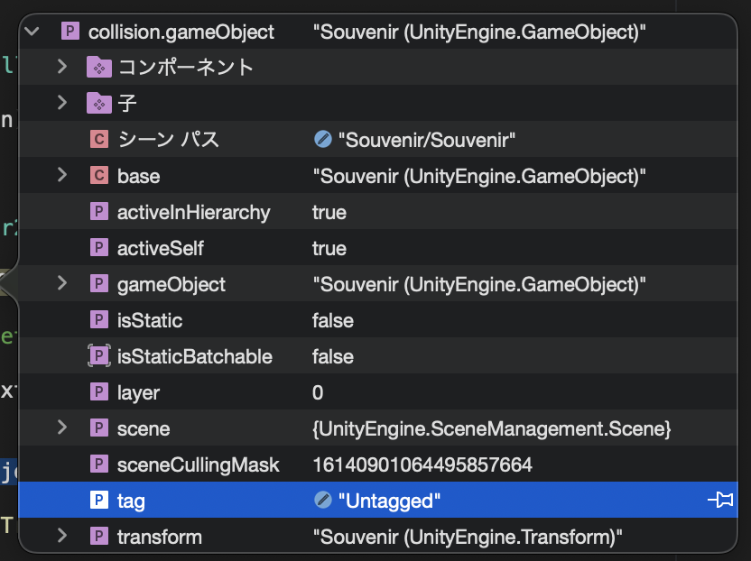Select the sceneCullingMask value
Image resolution: width=751 pixels, height=561 pixels.
(422, 464)
